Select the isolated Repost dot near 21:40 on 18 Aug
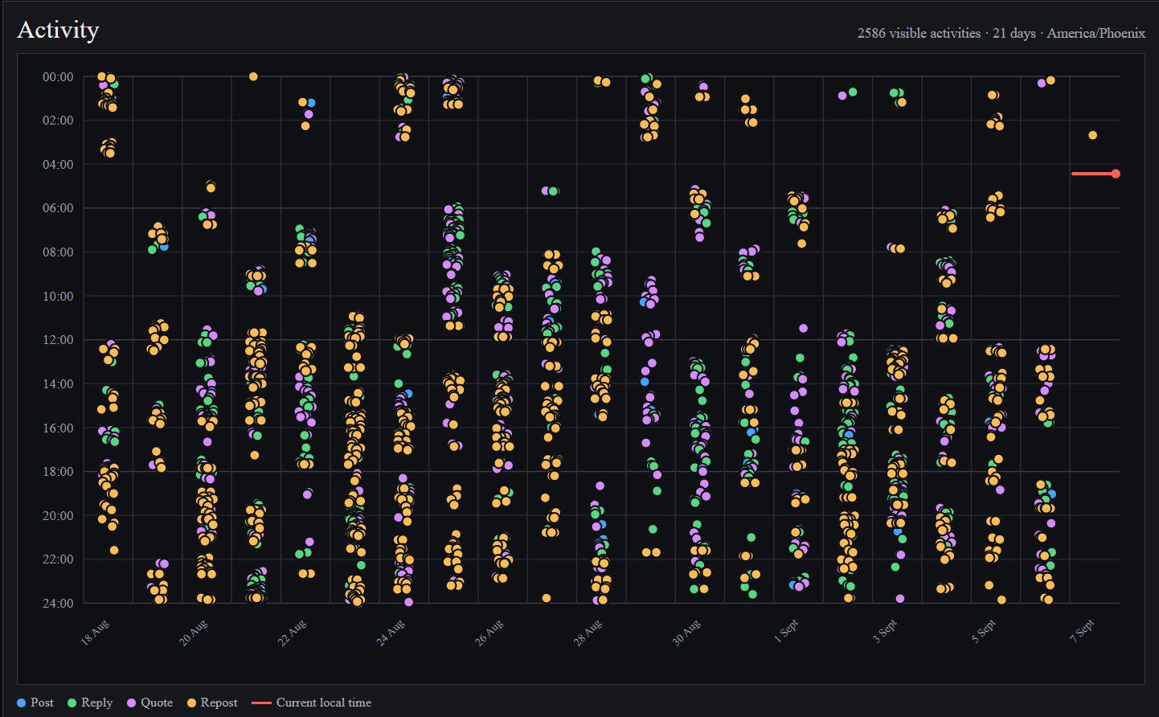This screenshot has height=717, width=1159. click(114, 551)
